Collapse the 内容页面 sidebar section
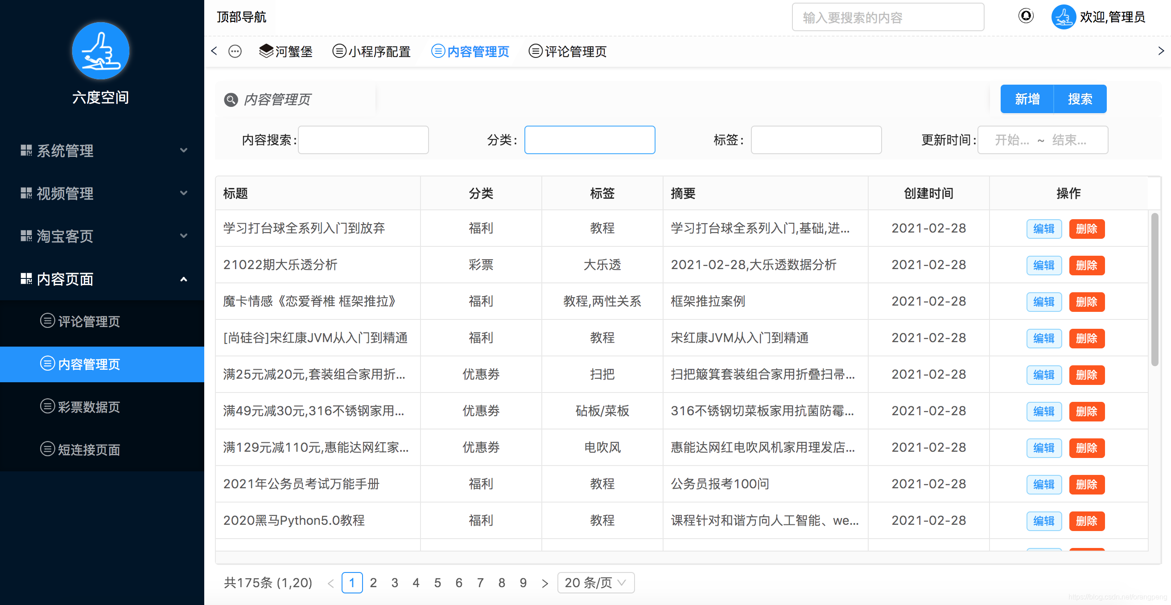Image resolution: width=1171 pixels, height=605 pixels. (184, 279)
